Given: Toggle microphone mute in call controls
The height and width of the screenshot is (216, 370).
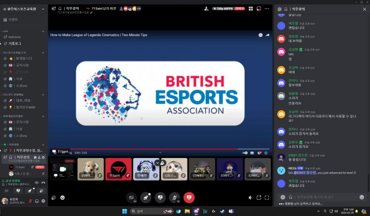Looking at the screenshot, I should [x=174, y=197].
